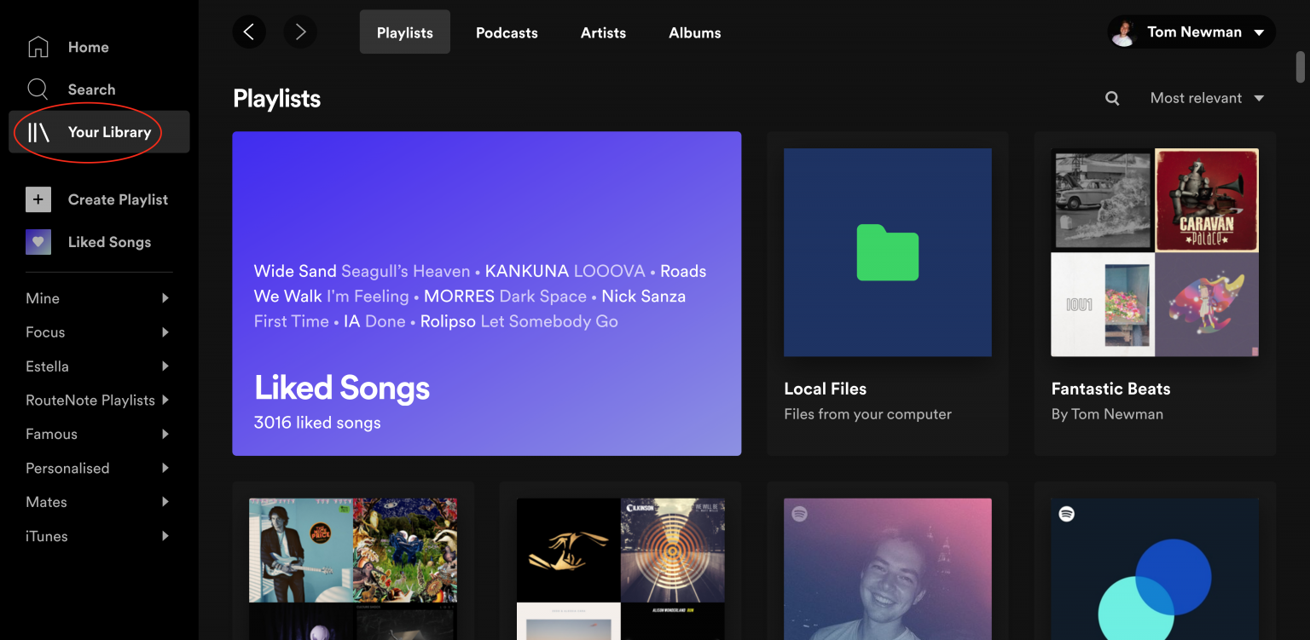Expand the RouteNote Playlists folder

[165, 400]
